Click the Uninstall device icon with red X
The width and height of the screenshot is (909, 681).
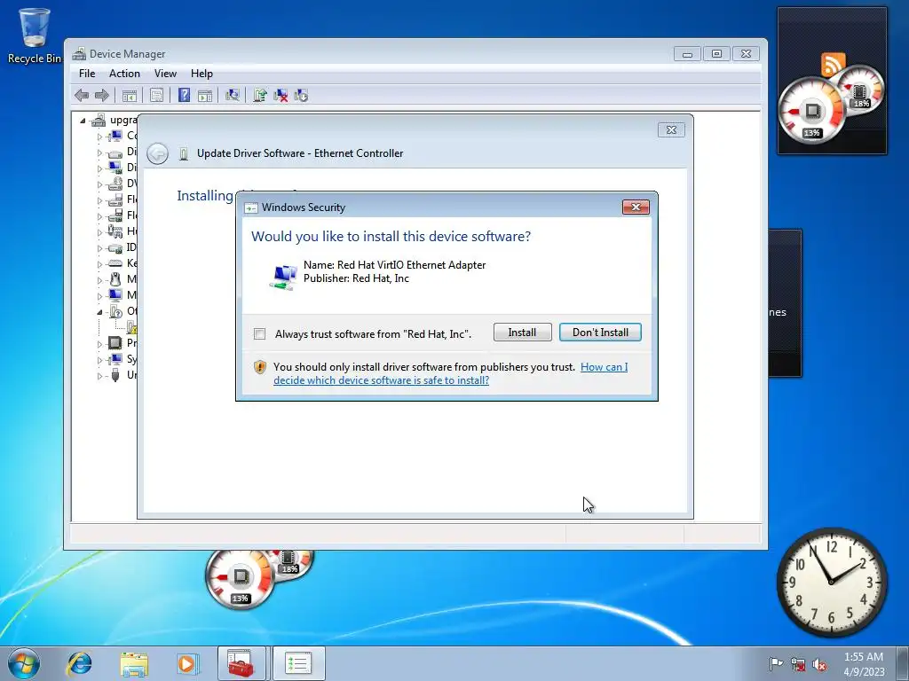click(x=281, y=95)
